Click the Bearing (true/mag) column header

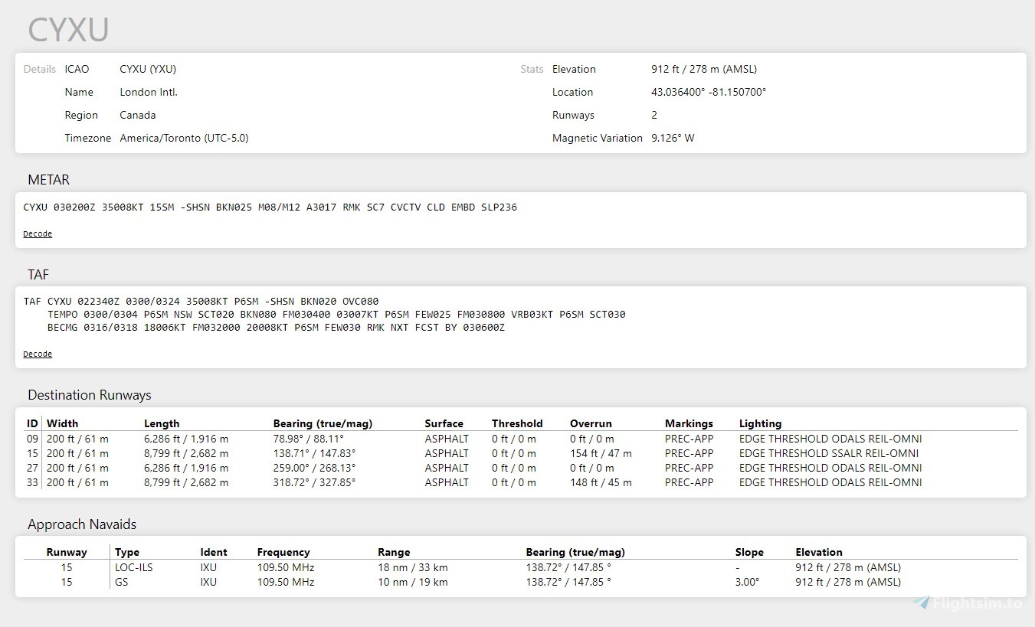(x=323, y=423)
